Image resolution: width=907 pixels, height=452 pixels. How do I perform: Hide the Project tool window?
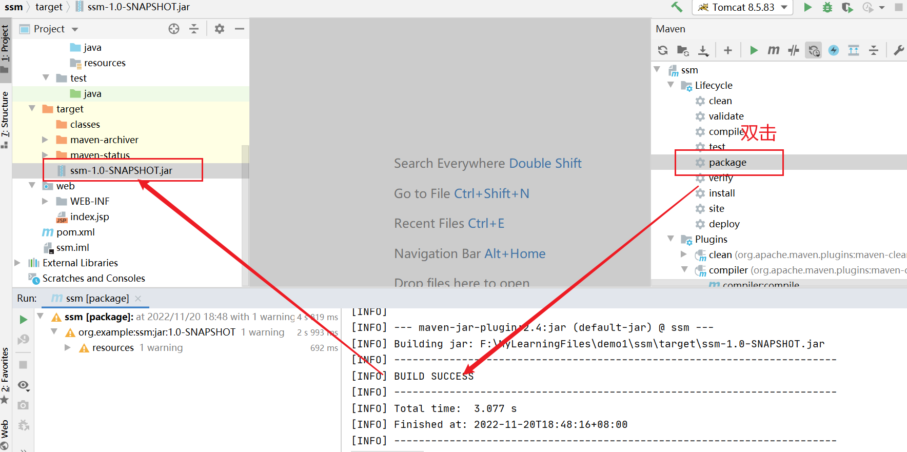pyautogui.click(x=239, y=29)
